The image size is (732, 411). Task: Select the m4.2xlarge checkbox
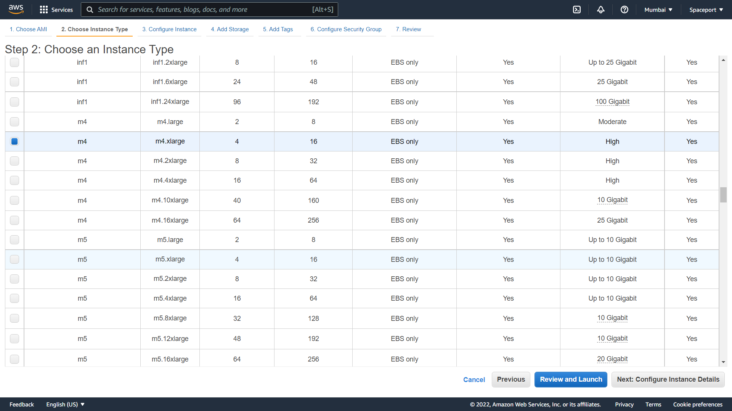tap(14, 161)
